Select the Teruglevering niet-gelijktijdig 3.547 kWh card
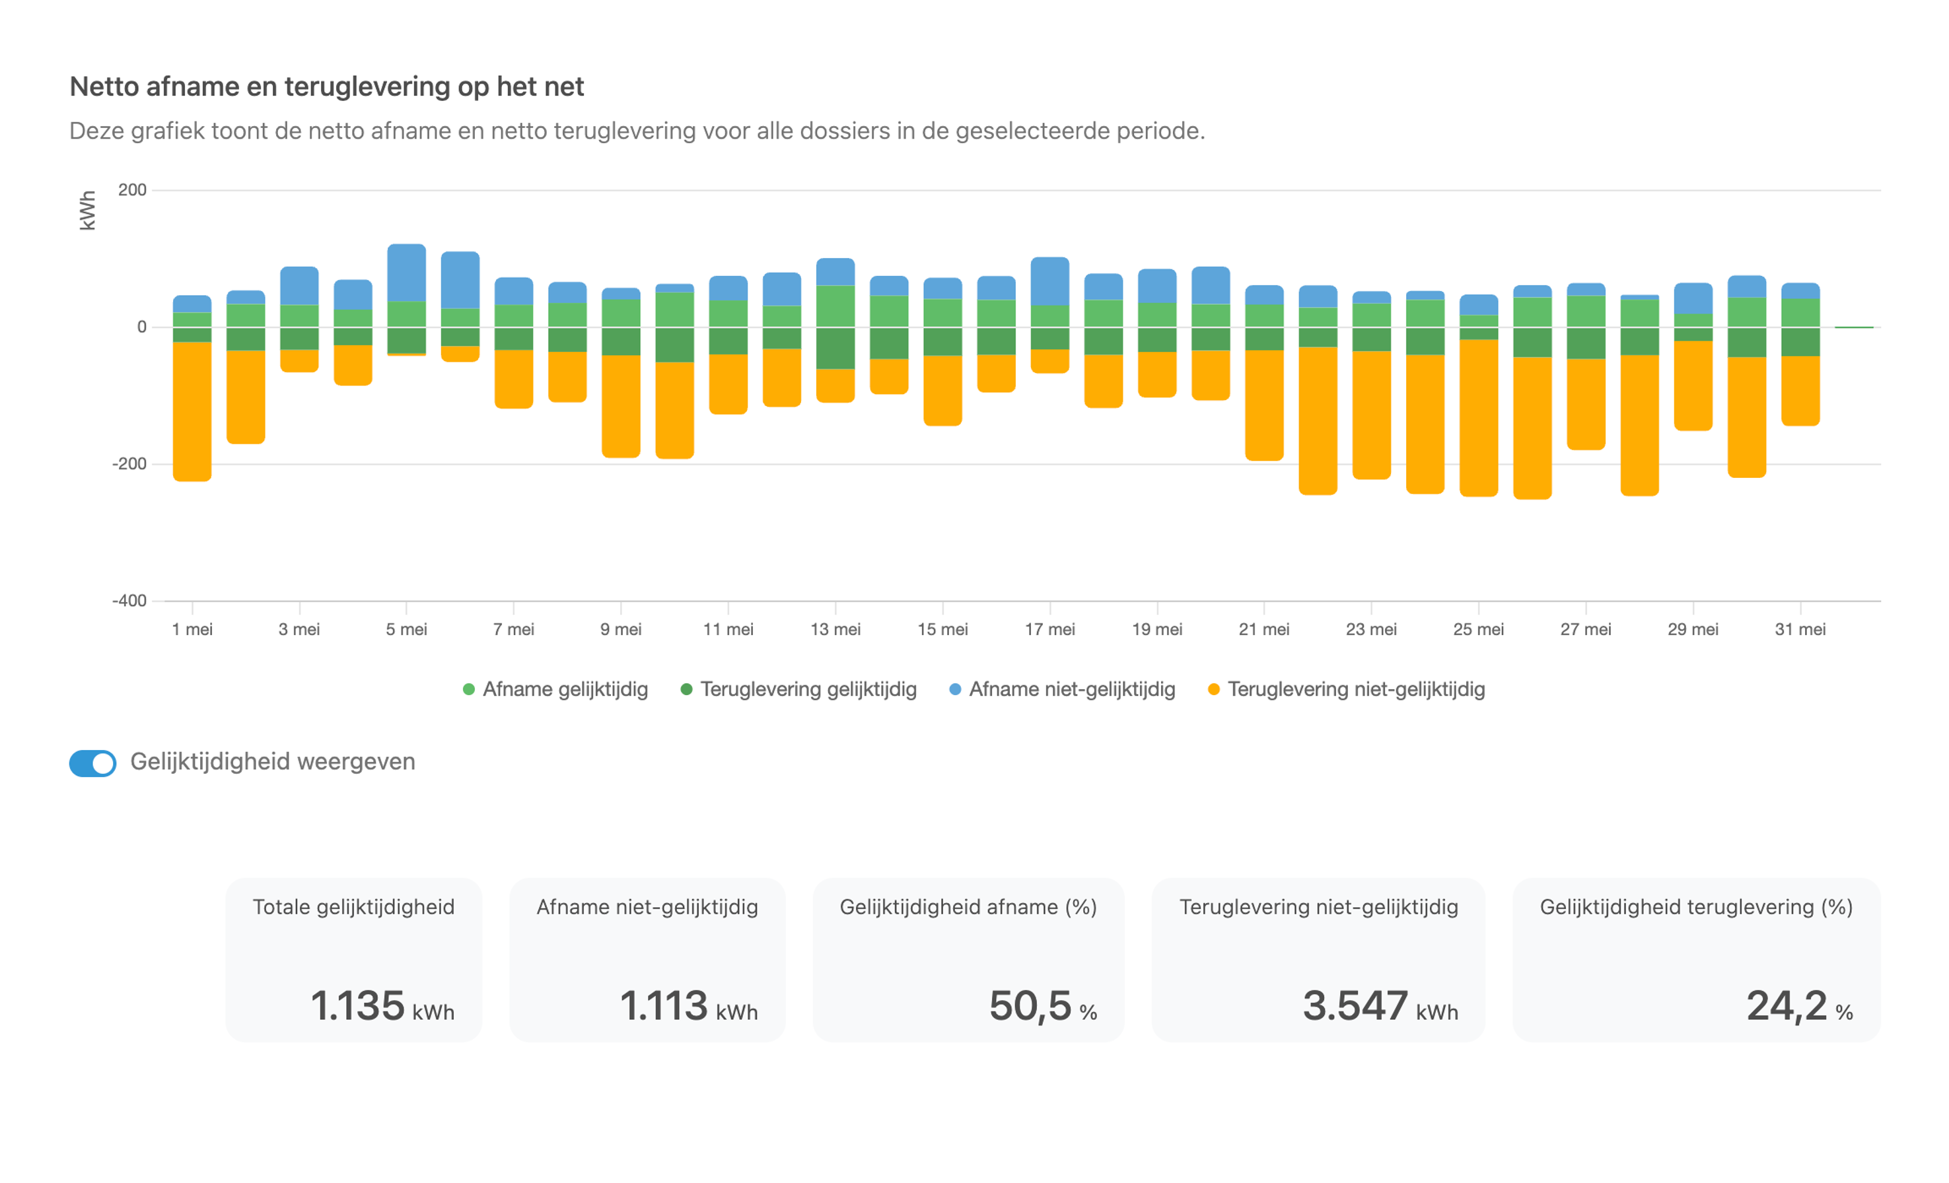This screenshot has width=1949, height=1183. pyautogui.click(x=1318, y=960)
